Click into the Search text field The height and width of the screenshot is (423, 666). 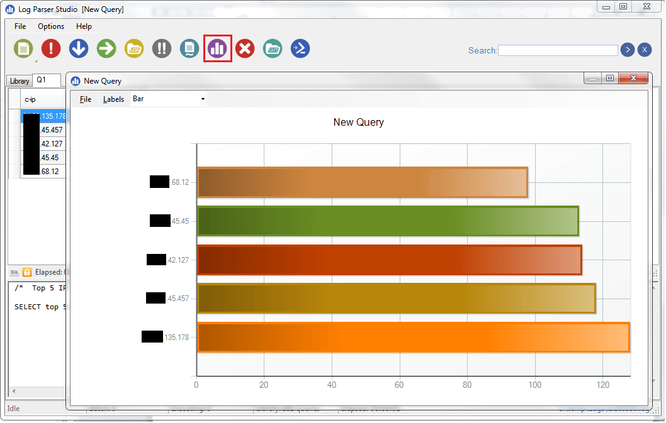[x=558, y=50]
